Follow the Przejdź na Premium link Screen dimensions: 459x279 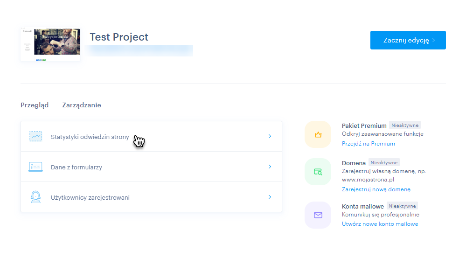[x=368, y=144]
